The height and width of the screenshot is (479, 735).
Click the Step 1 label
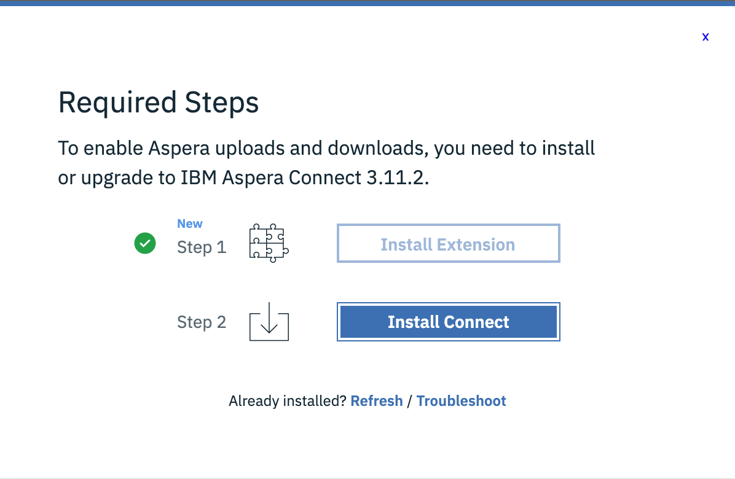click(202, 247)
